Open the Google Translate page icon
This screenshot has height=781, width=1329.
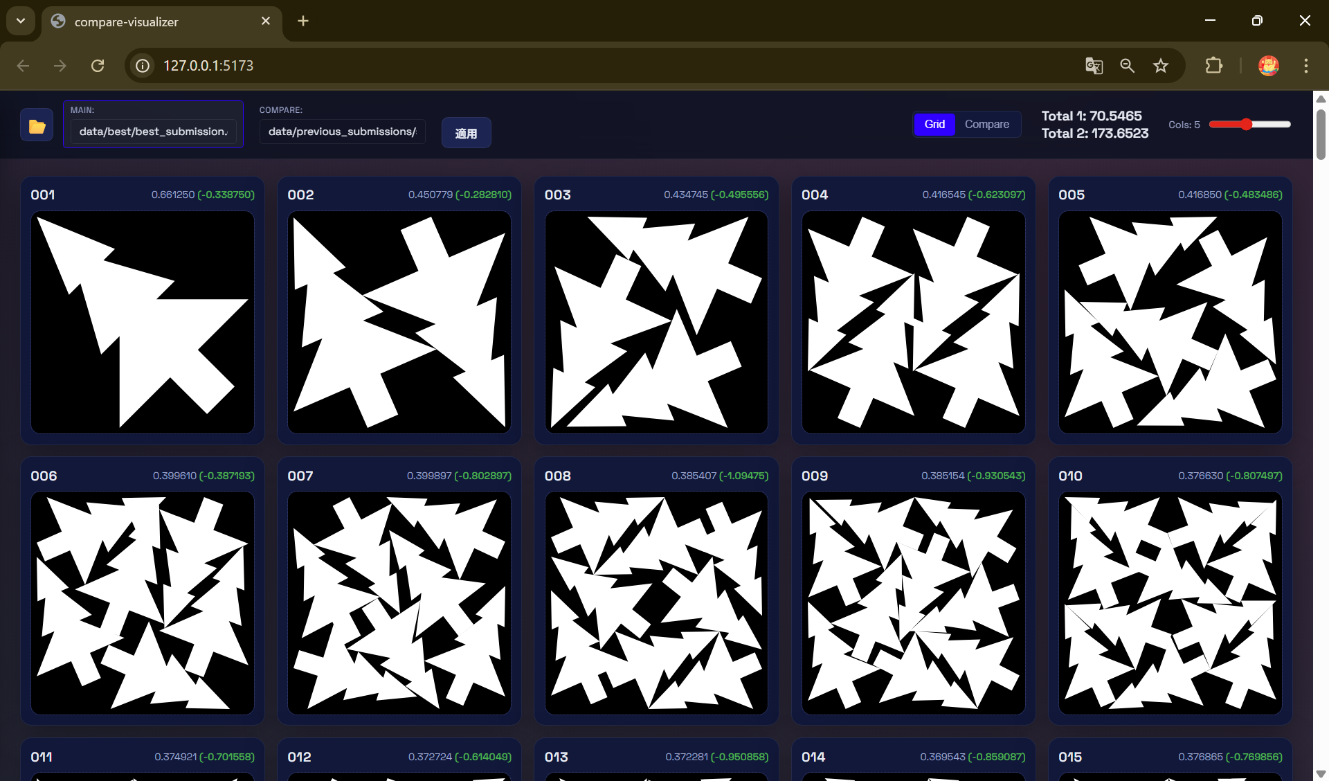pyautogui.click(x=1094, y=66)
